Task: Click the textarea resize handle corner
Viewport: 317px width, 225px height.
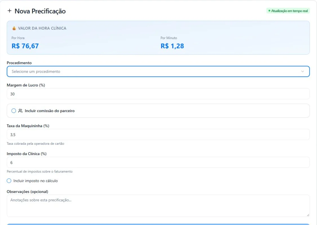Action: click(x=308, y=215)
